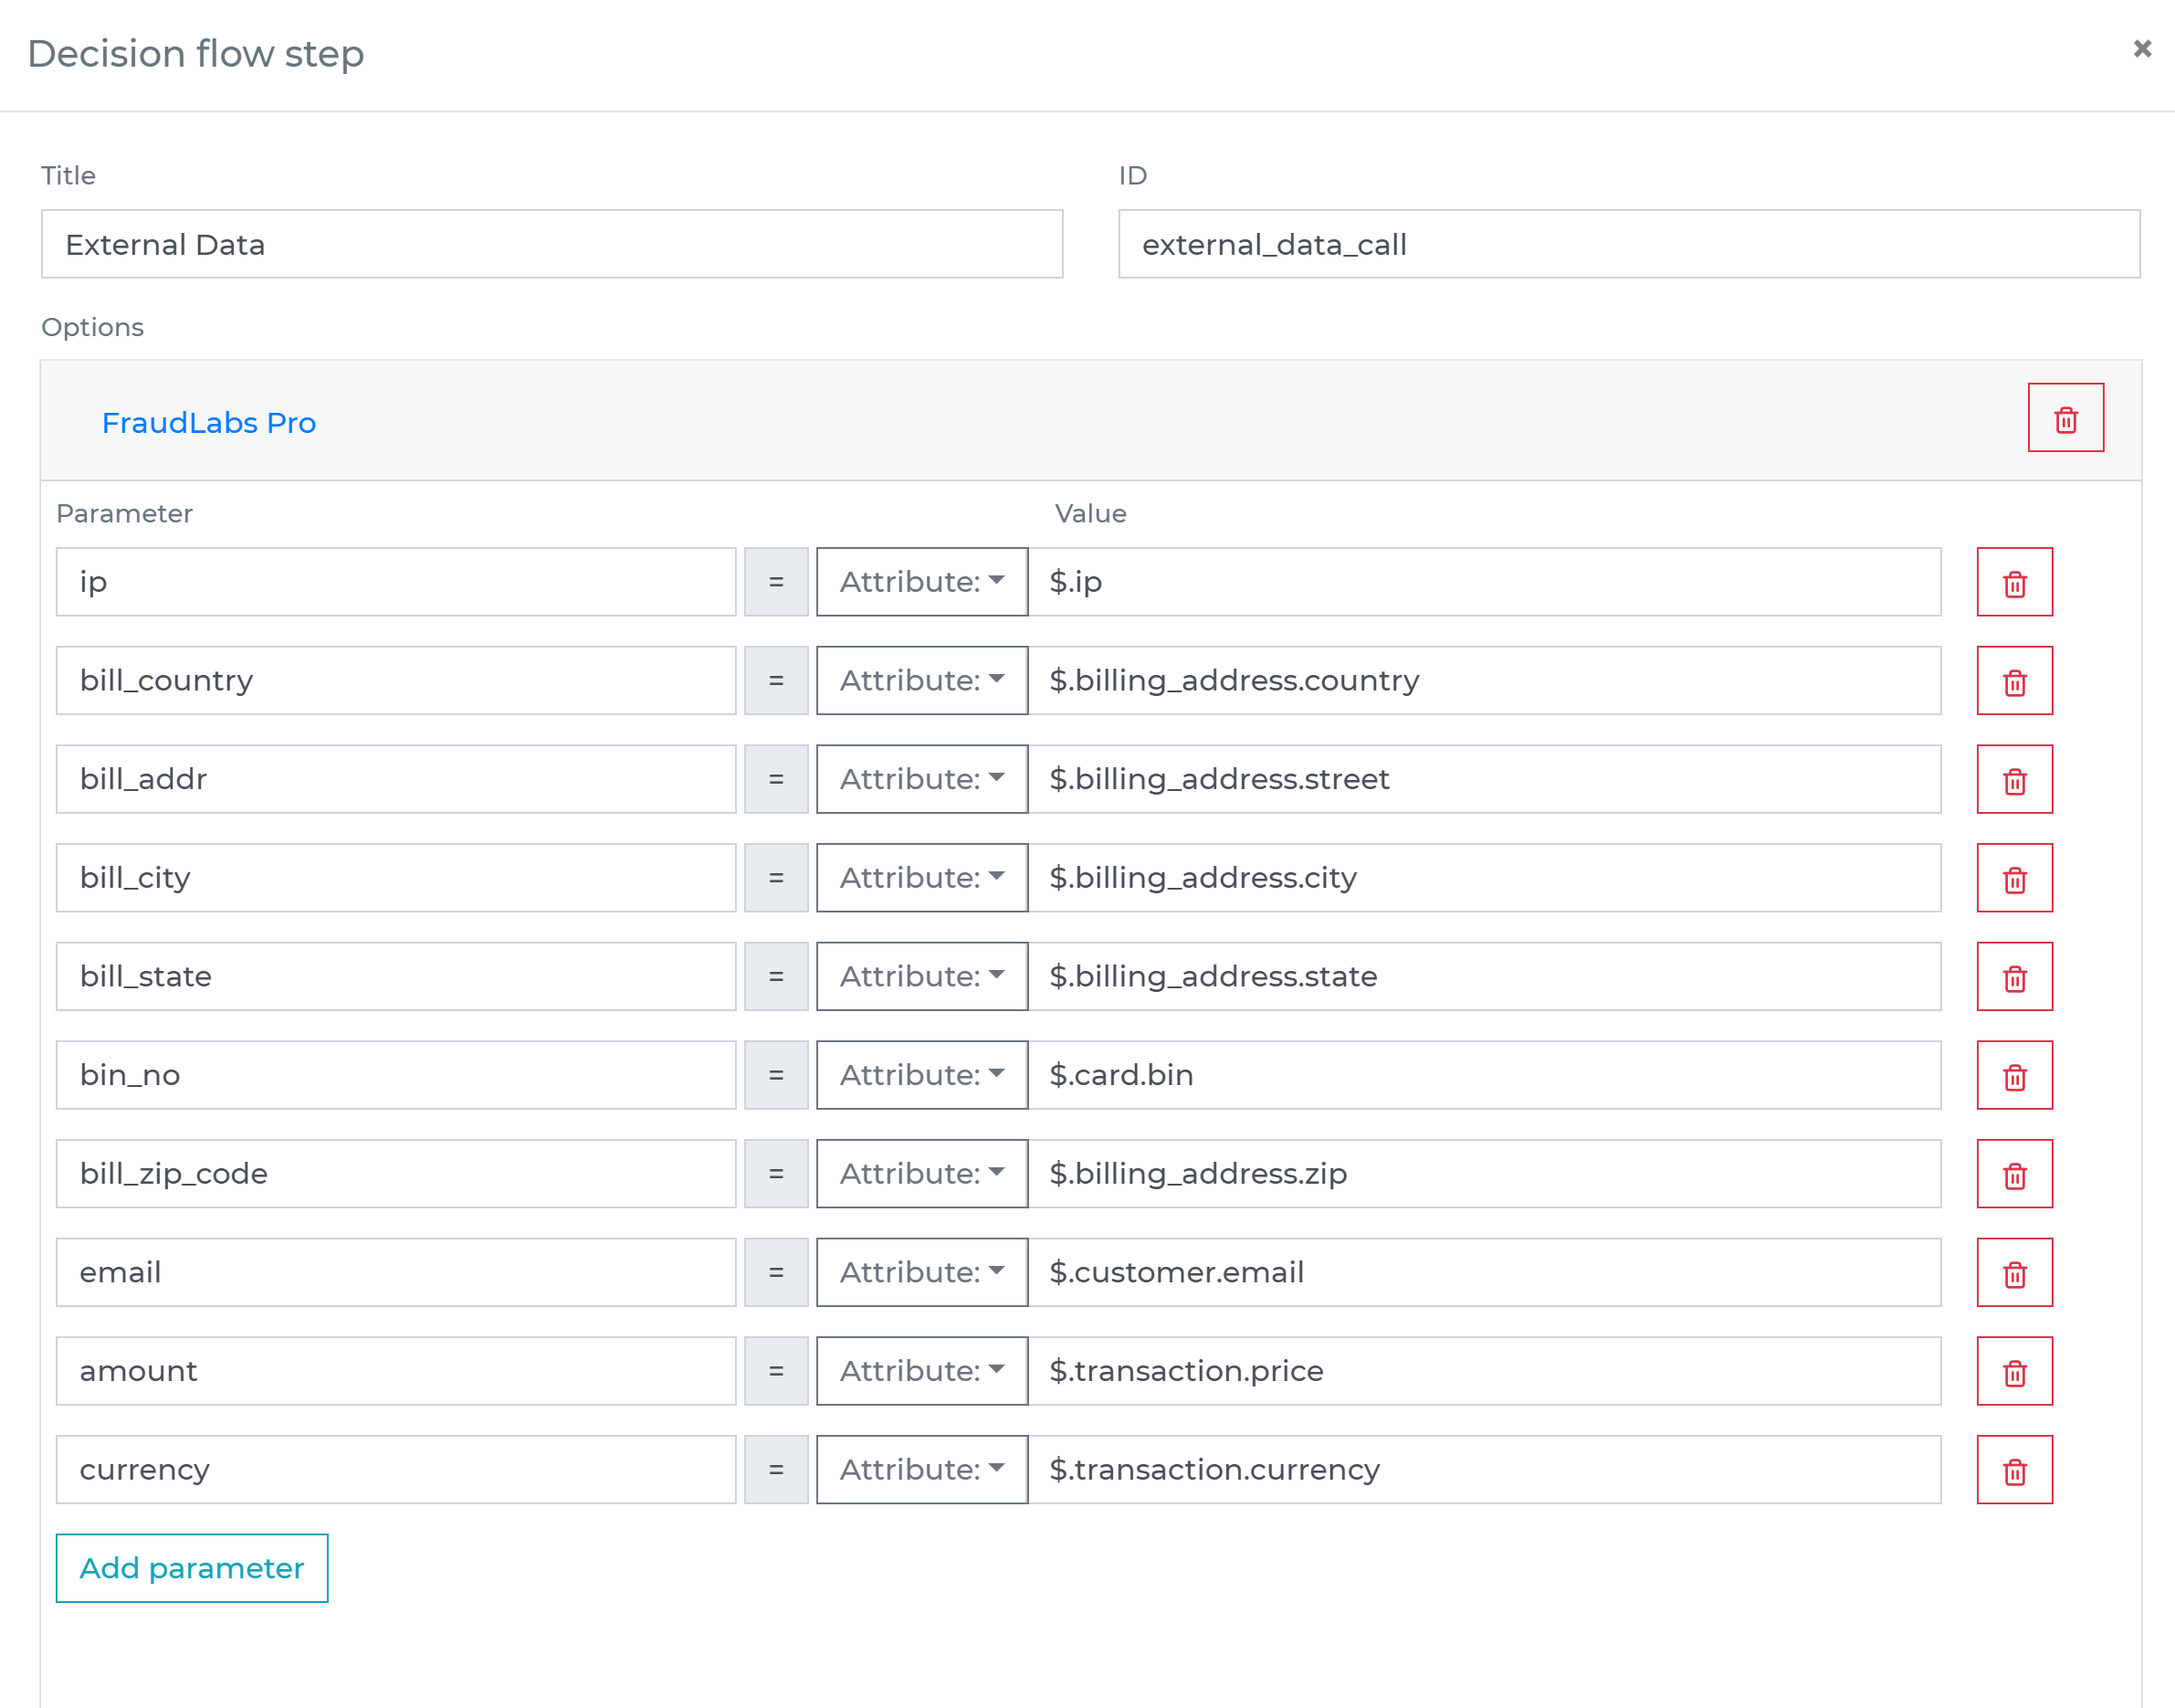Screen dimensions: 2175x1708
Task: Delete the bill_city parameter row
Action: tap(2014, 878)
